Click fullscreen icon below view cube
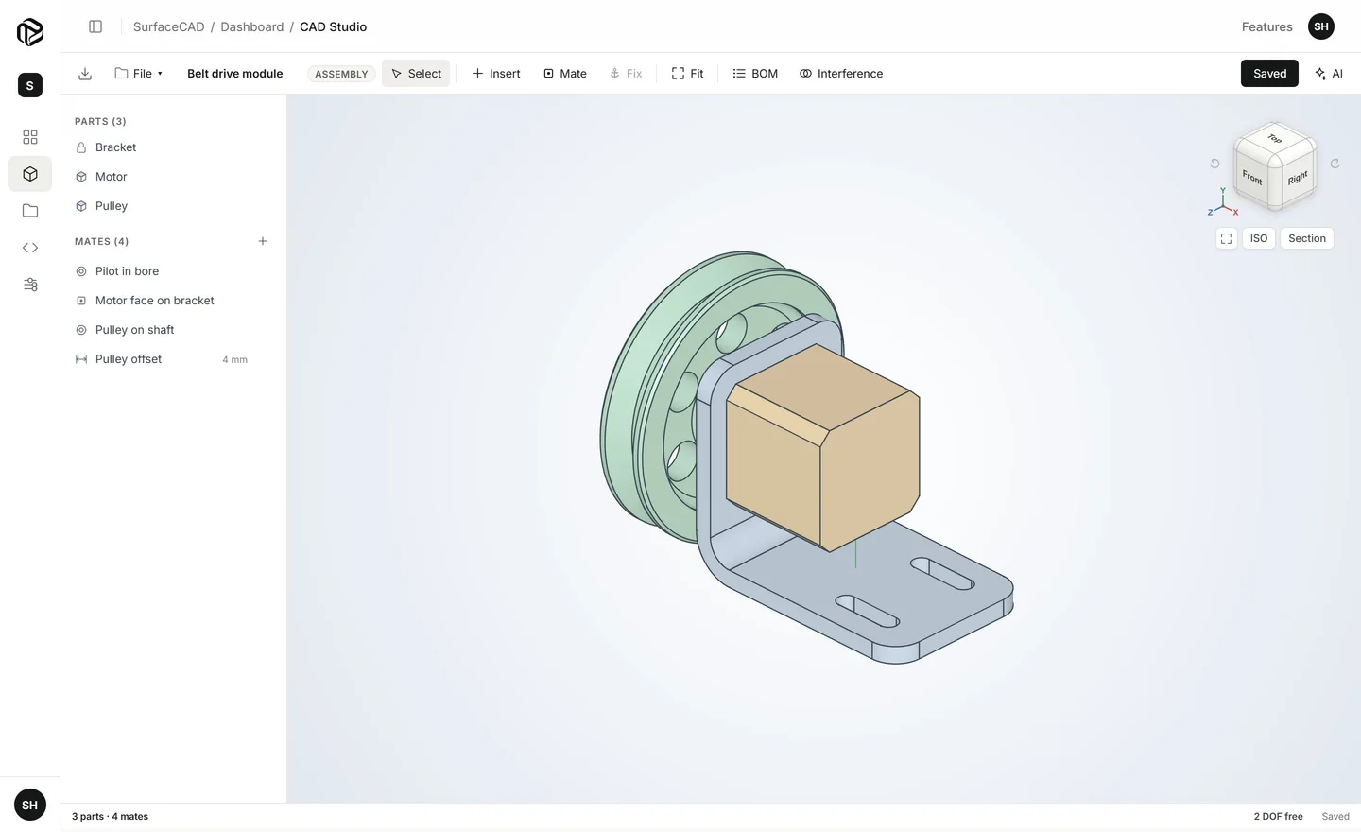The height and width of the screenshot is (832, 1361). 1227,238
